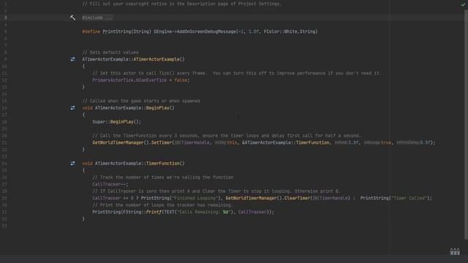Click void ATimerActorExample::TimerFunction() signature
This screenshot has height=263, width=468.
133,164
